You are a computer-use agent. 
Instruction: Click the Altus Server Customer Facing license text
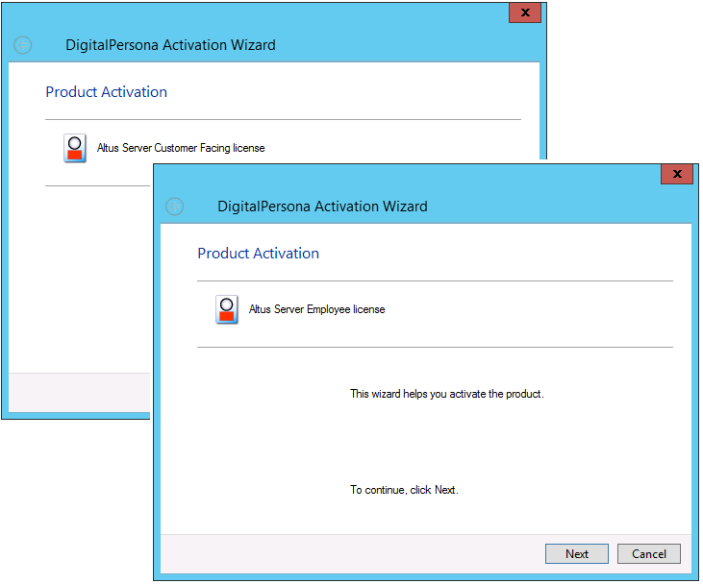point(180,148)
